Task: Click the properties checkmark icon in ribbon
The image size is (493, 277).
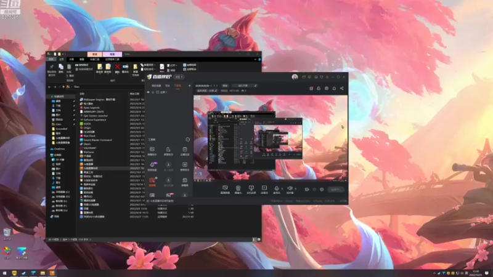Action: [162, 66]
